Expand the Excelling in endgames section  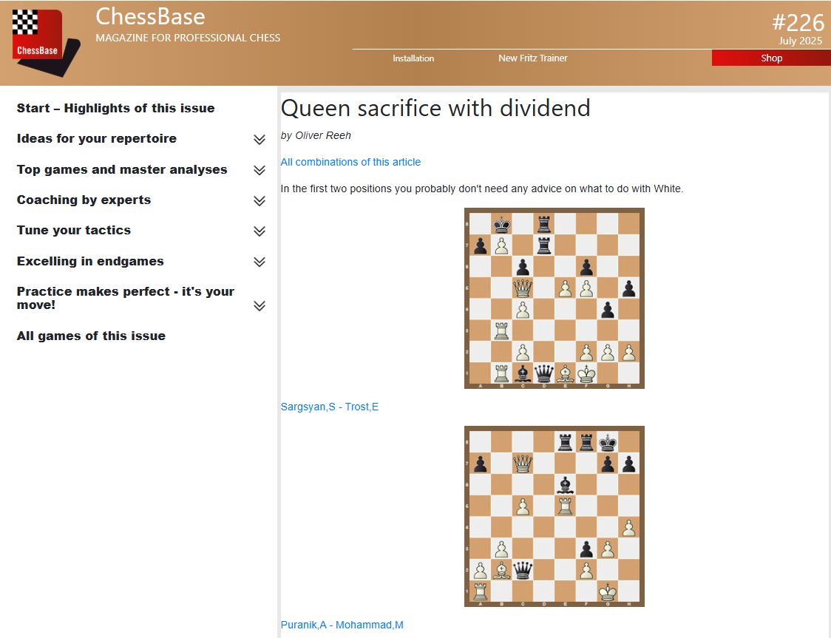click(x=259, y=261)
